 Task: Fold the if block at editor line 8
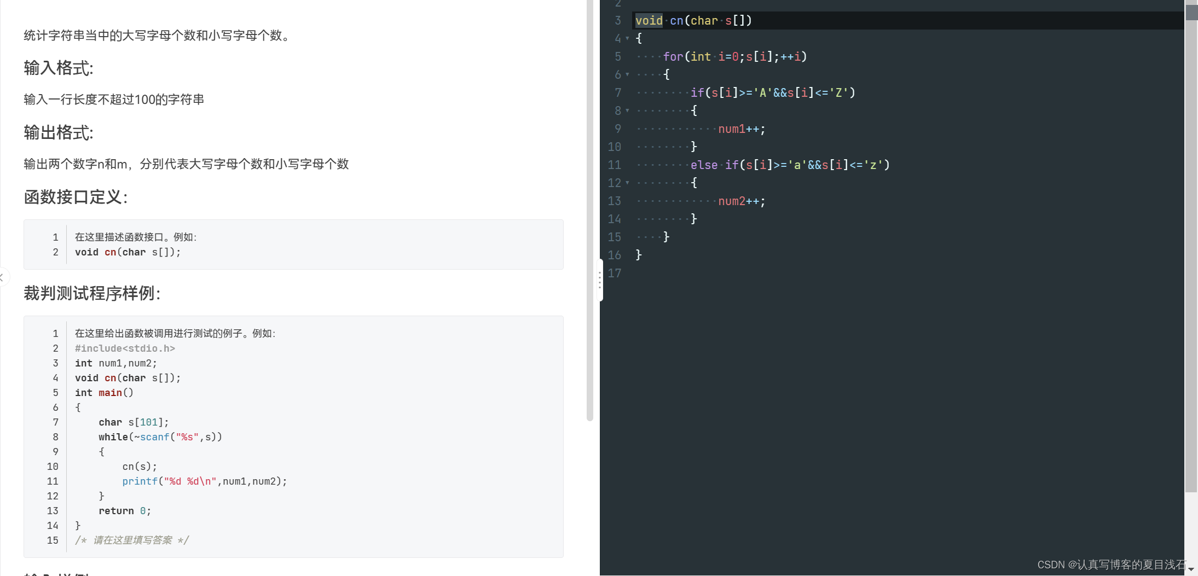[627, 110]
